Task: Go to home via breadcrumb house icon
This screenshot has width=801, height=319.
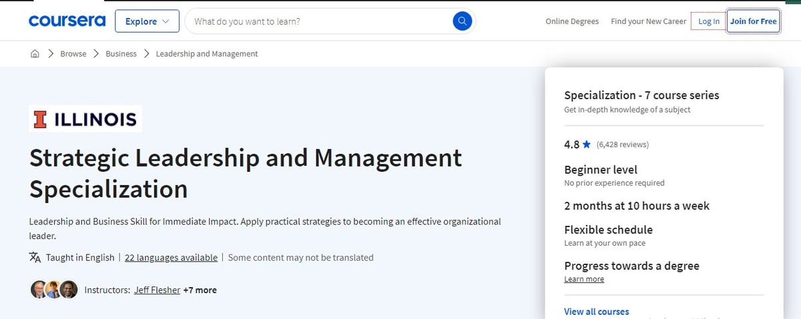Action: click(35, 54)
